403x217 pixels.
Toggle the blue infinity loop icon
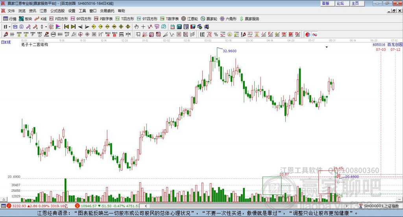click(x=314, y=34)
